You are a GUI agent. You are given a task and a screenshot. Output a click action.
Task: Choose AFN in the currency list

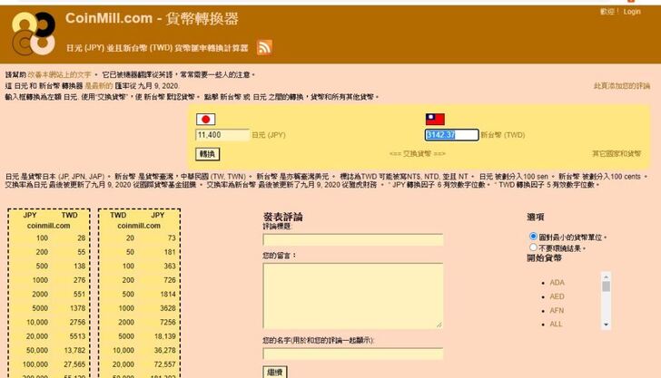pos(557,311)
